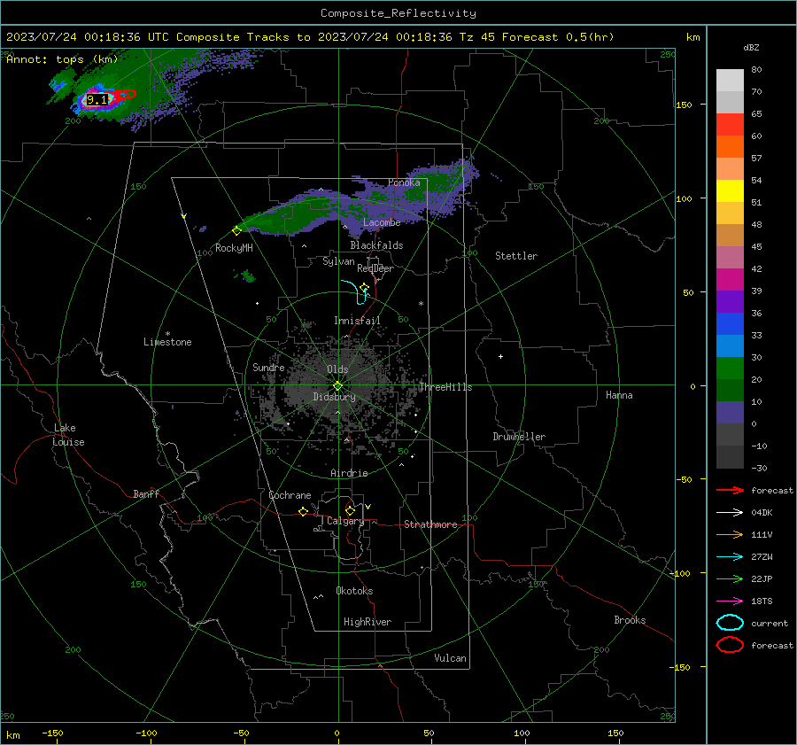
Task: Click the Innisfail label
Action: click(357, 321)
